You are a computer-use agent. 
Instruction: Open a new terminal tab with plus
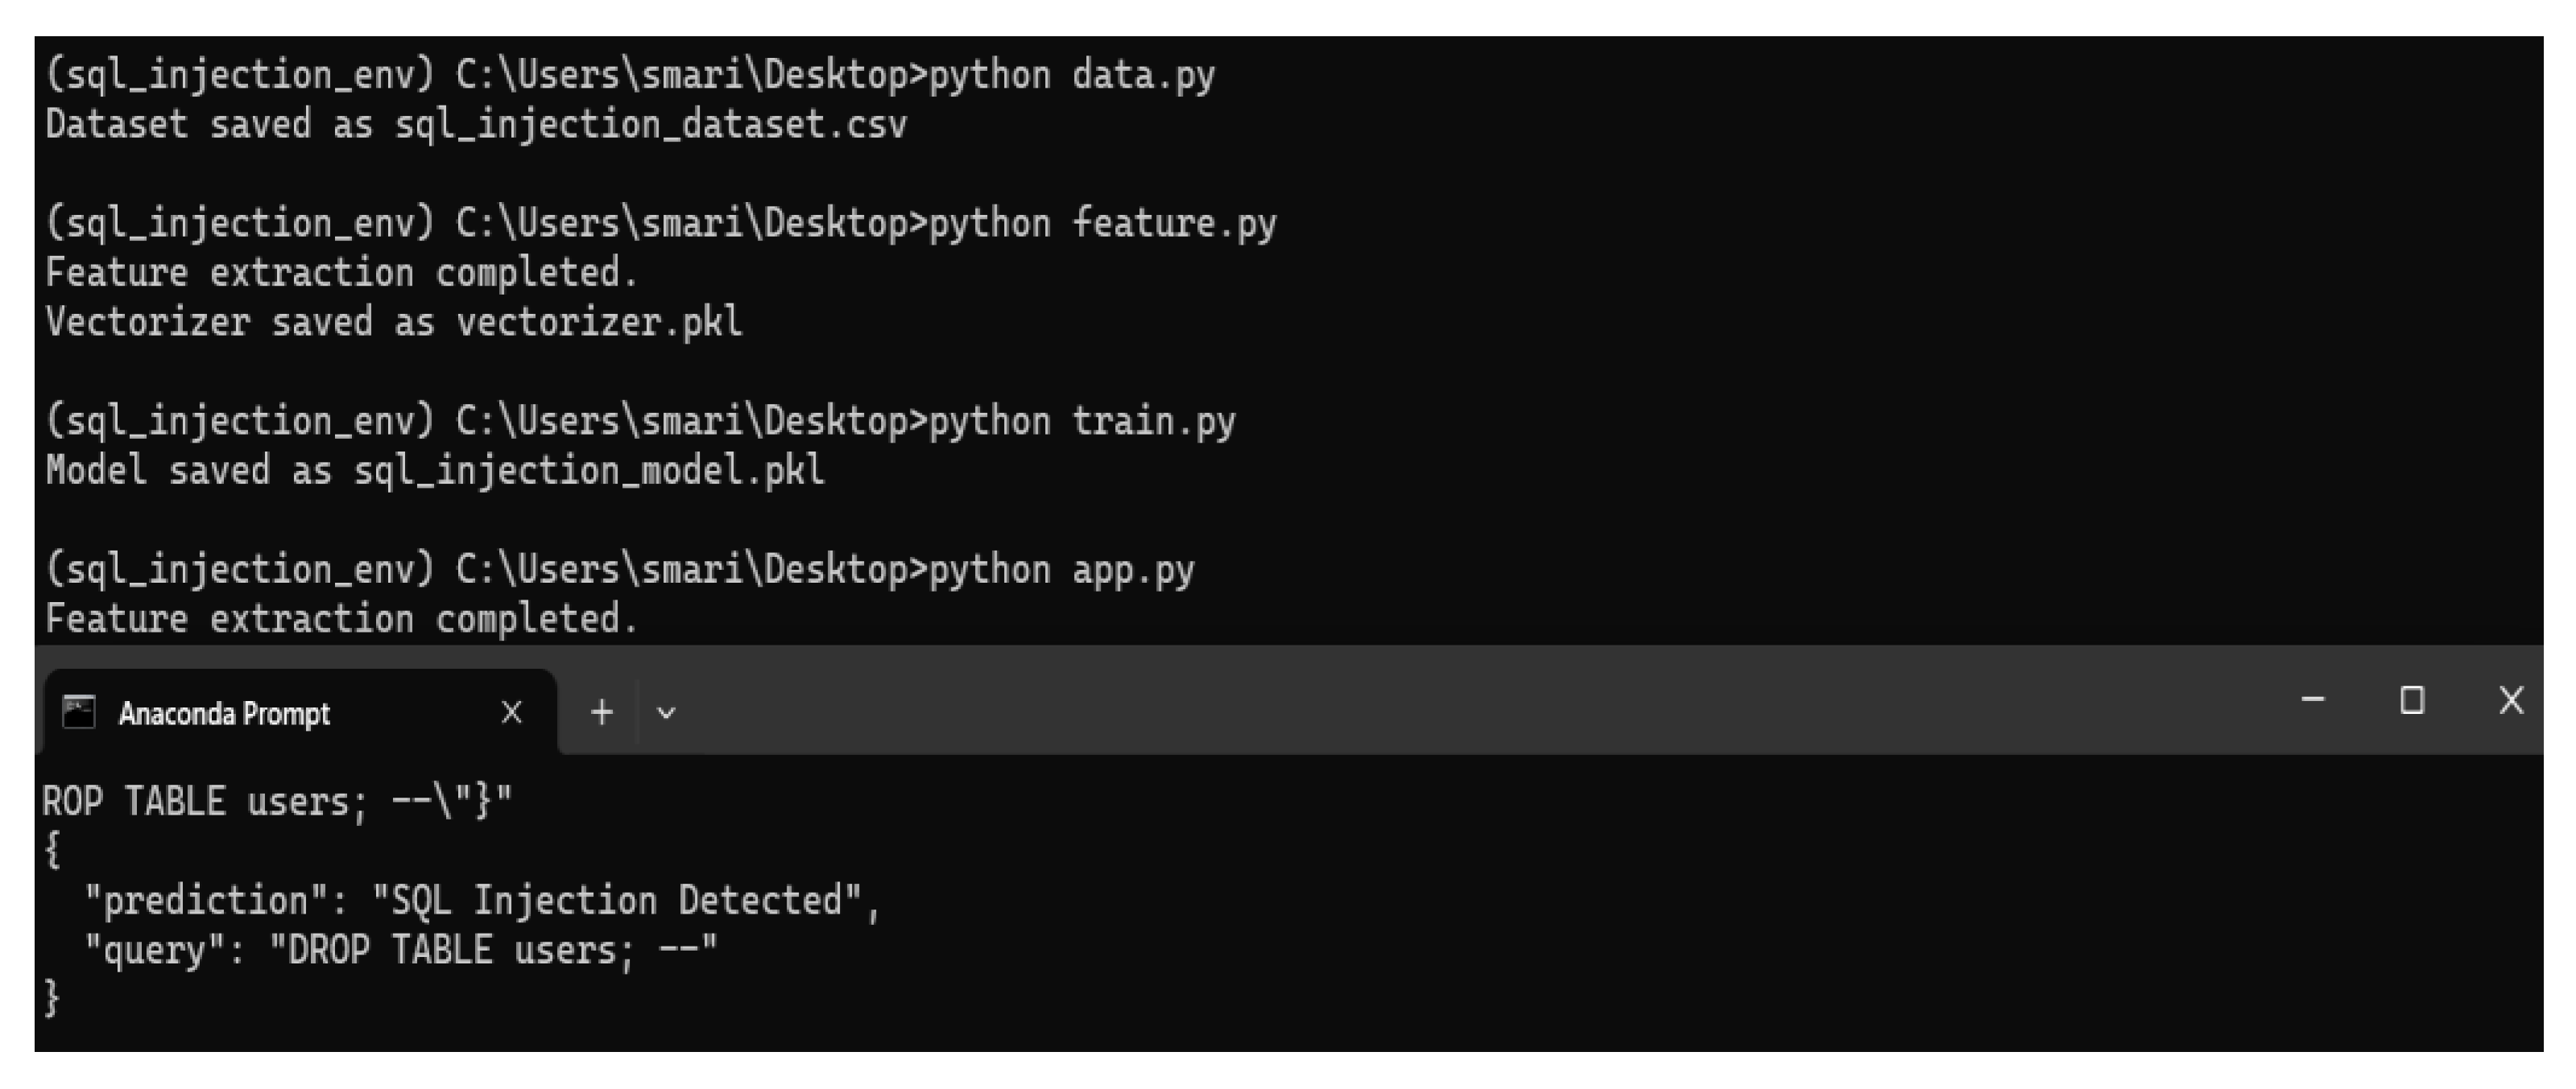click(601, 712)
